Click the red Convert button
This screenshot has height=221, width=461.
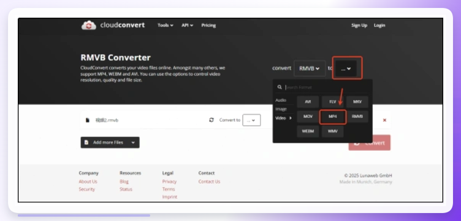pyautogui.click(x=370, y=143)
